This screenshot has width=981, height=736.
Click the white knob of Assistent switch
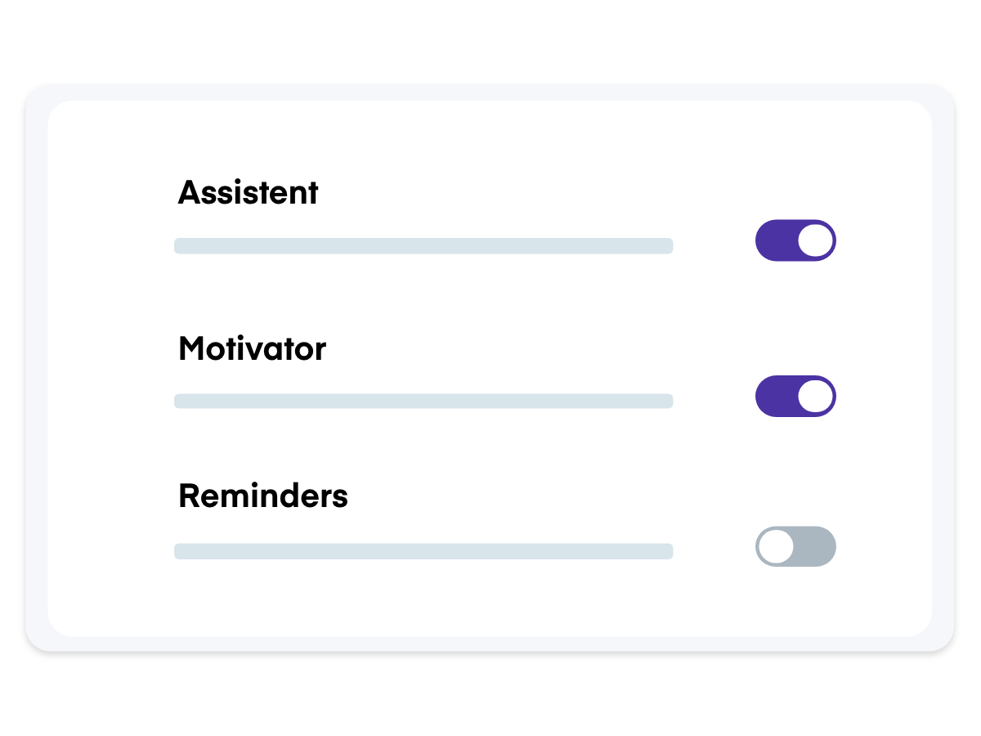815,240
